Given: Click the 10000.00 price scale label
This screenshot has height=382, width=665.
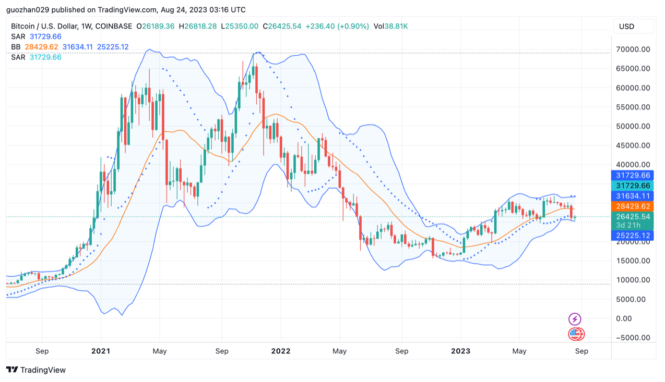Looking at the screenshot, I should 633,280.
